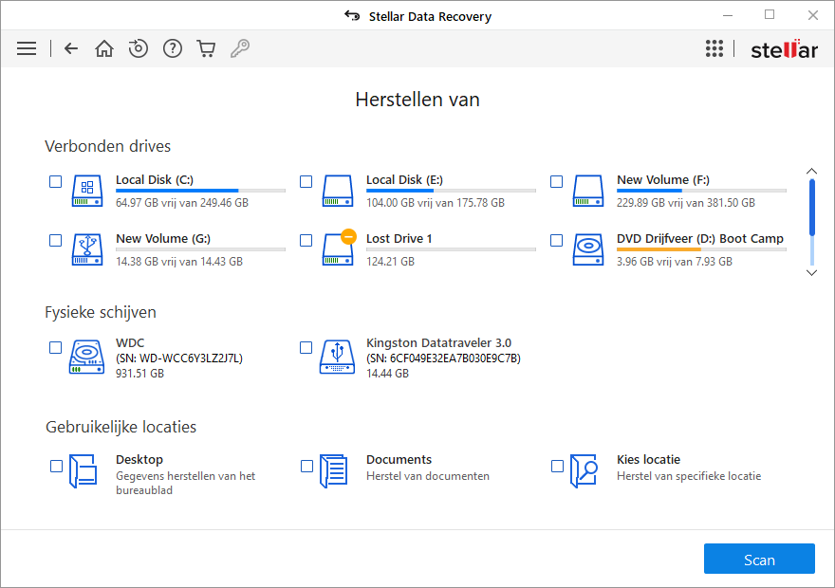Viewport: 835px width, 588px height.
Task: Open the resume recovery icon
Action: point(139,48)
